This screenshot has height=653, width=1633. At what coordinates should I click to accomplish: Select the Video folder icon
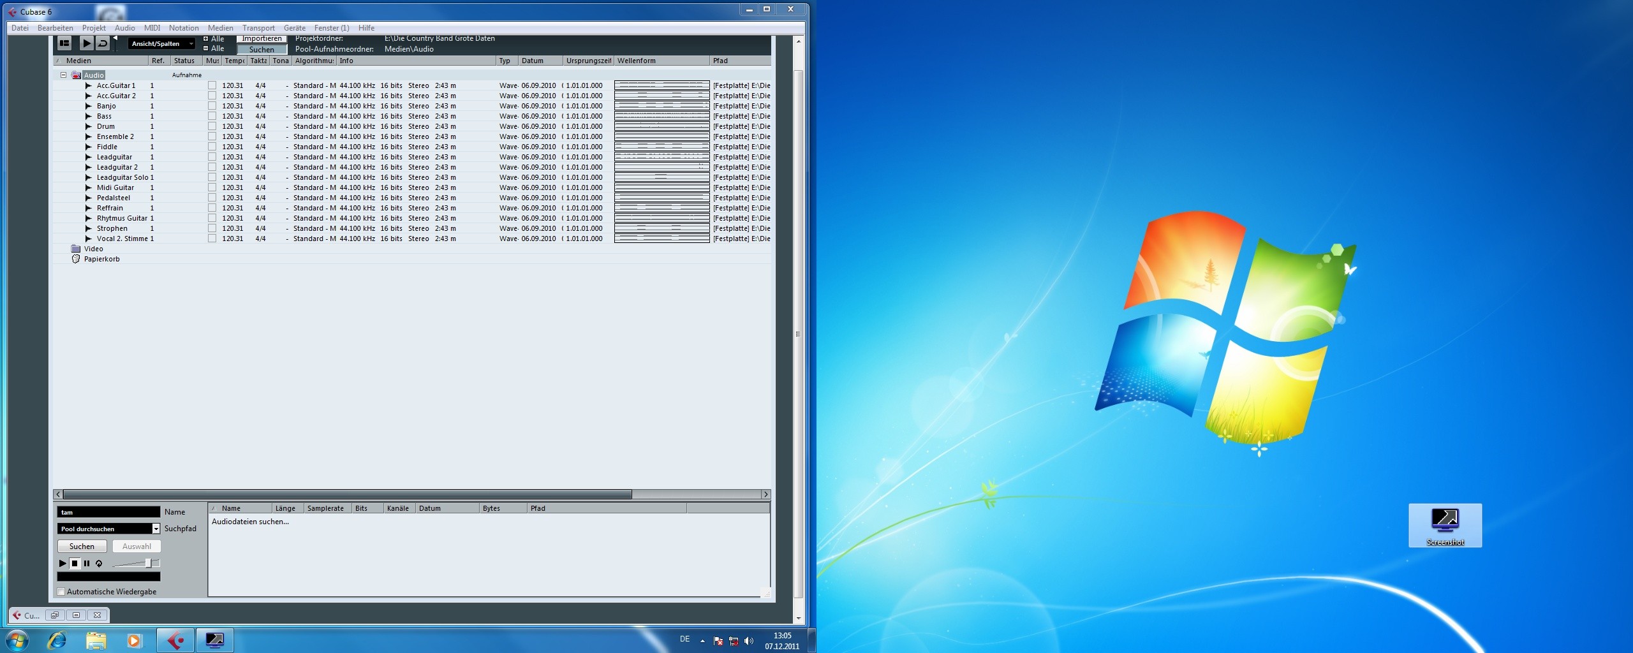click(76, 249)
